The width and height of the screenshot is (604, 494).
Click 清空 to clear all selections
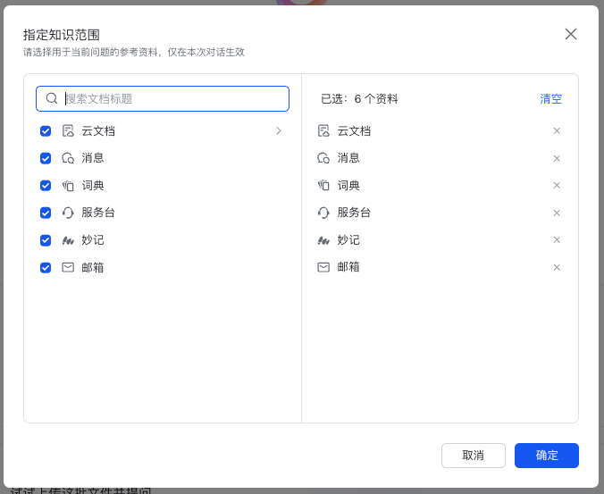tap(550, 98)
